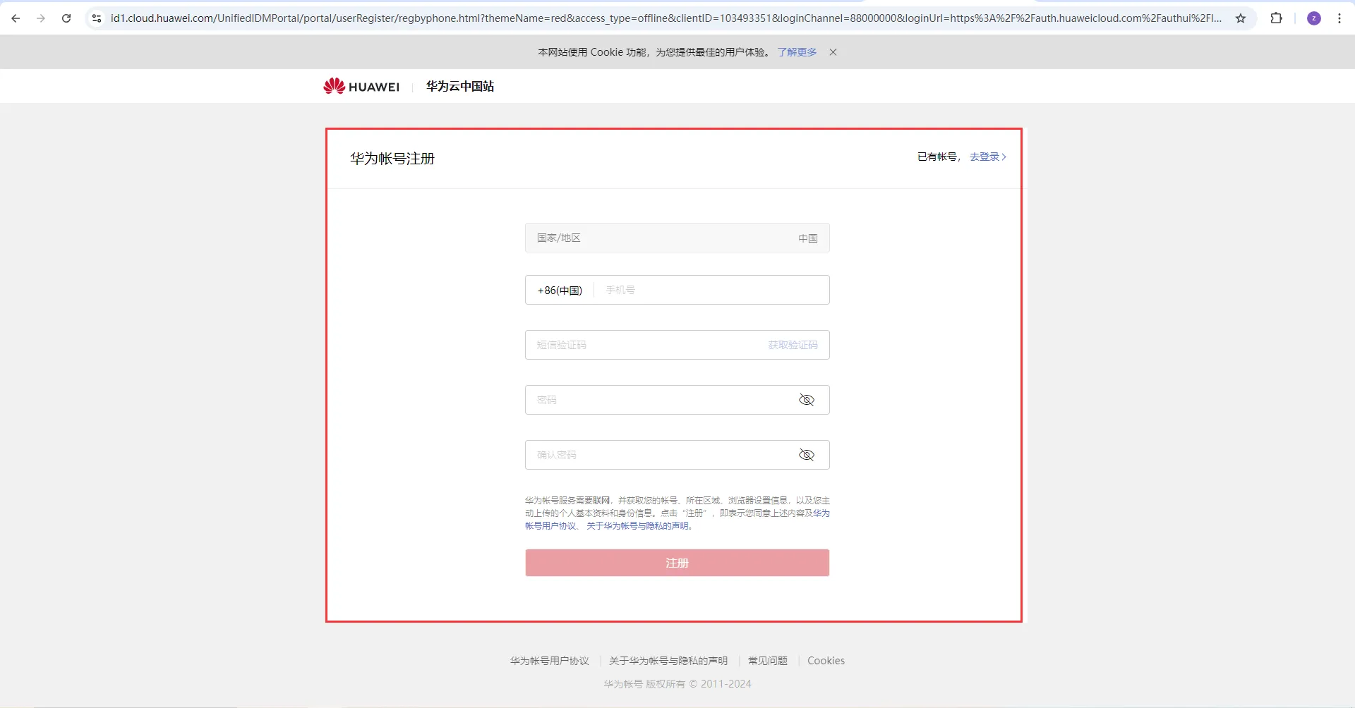The height and width of the screenshot is (708, 1355).
Task: Click the 版权所有 2011-2024 copyright text
Action: 677,684
